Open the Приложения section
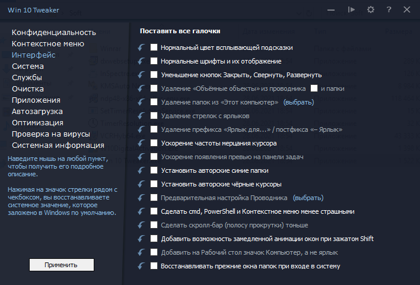 [36, 100]
